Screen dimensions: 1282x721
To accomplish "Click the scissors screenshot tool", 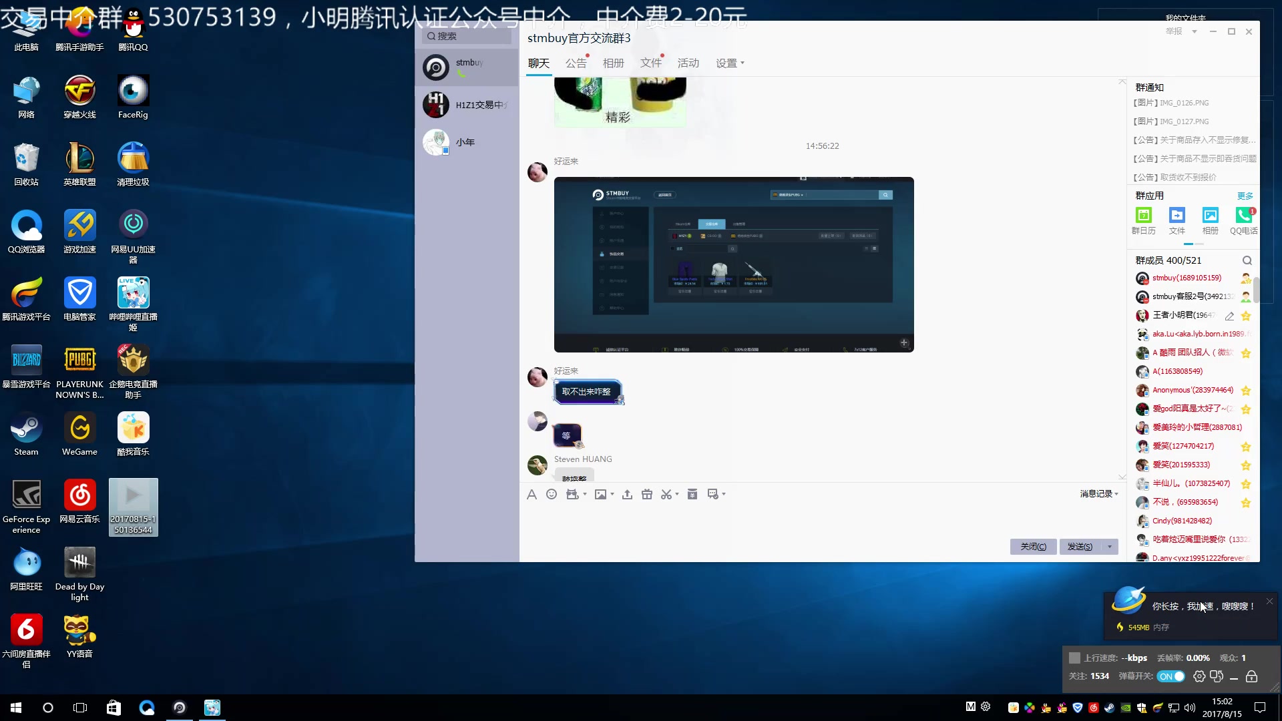I will [666, 494].
